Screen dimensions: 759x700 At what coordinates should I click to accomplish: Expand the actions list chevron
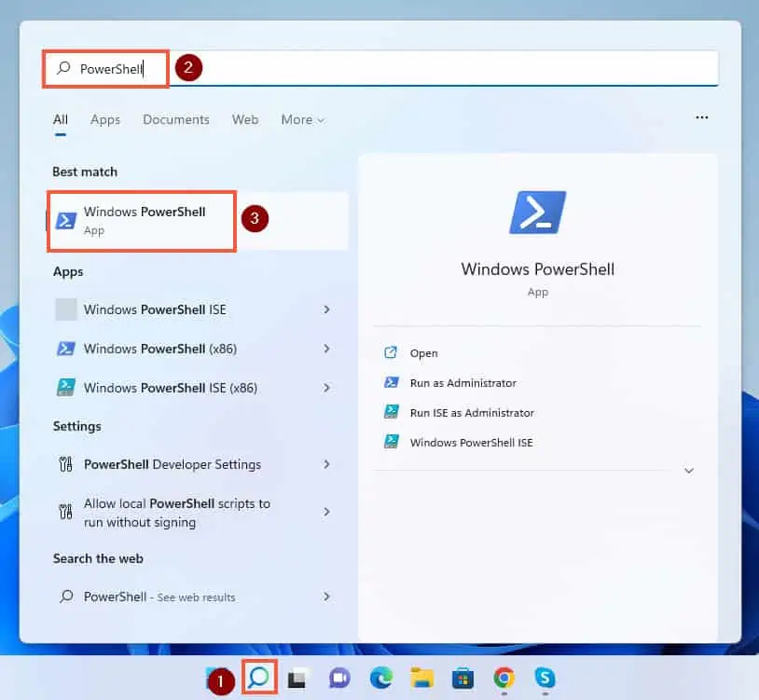[x=689, y=471]
